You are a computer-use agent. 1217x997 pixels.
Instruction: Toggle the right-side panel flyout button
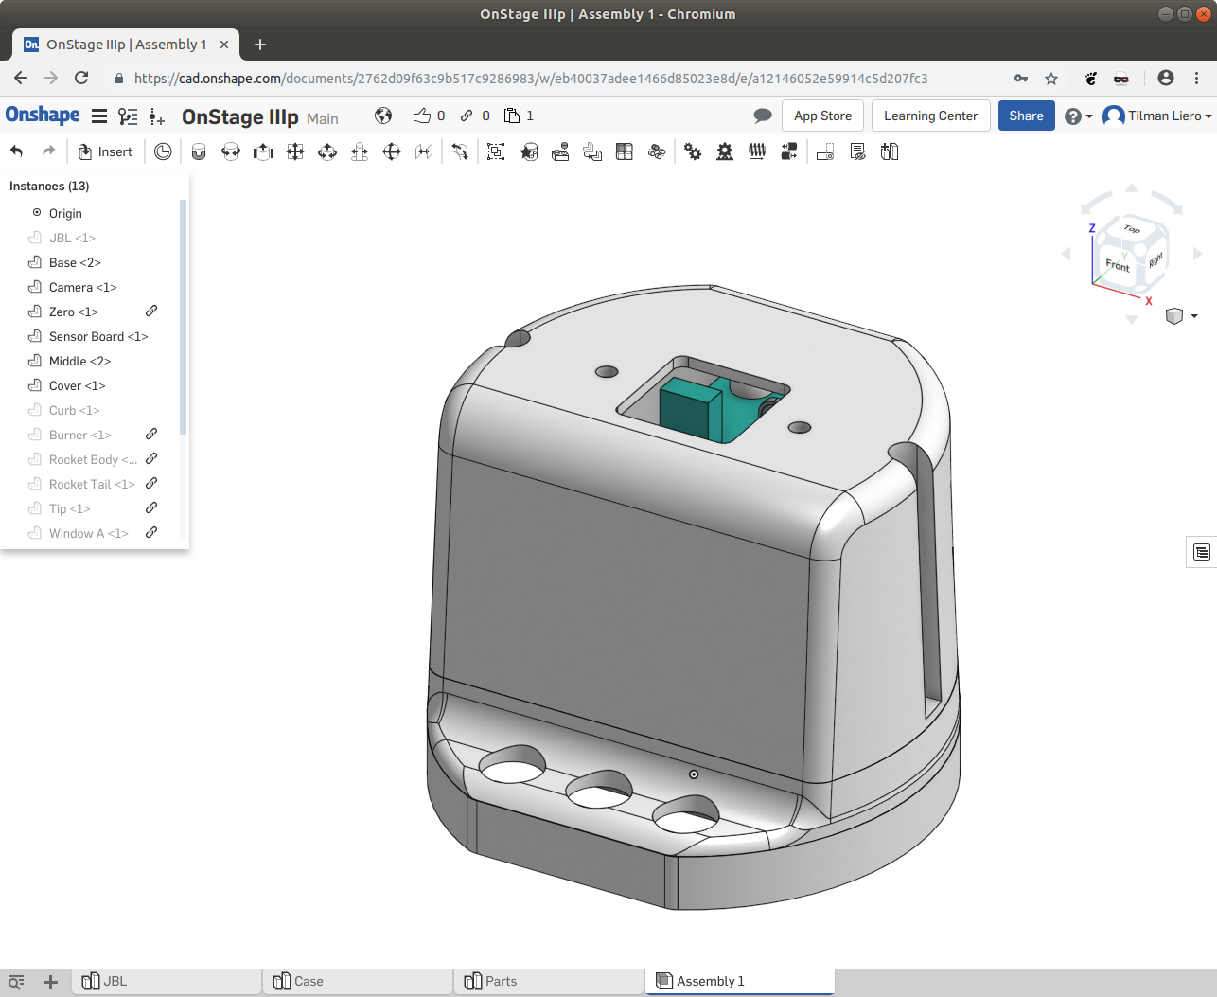click(1202, 552)
